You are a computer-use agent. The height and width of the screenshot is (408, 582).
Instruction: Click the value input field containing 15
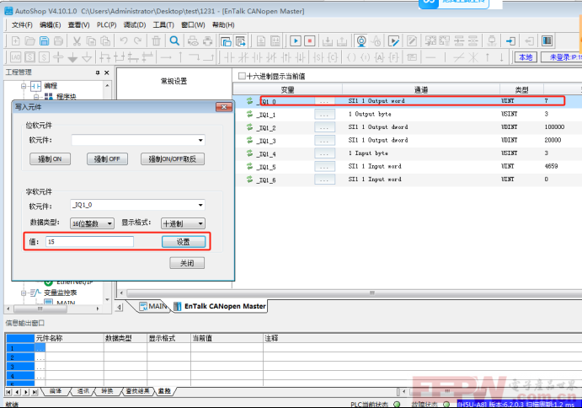click(89, 242)
